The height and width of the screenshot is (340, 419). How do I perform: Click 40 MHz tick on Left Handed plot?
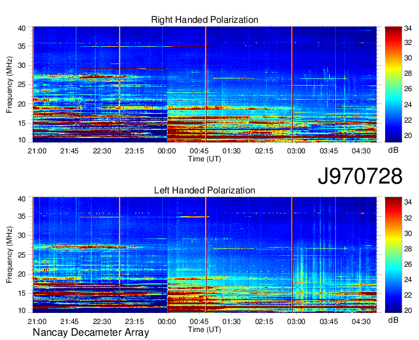(22, 199)
